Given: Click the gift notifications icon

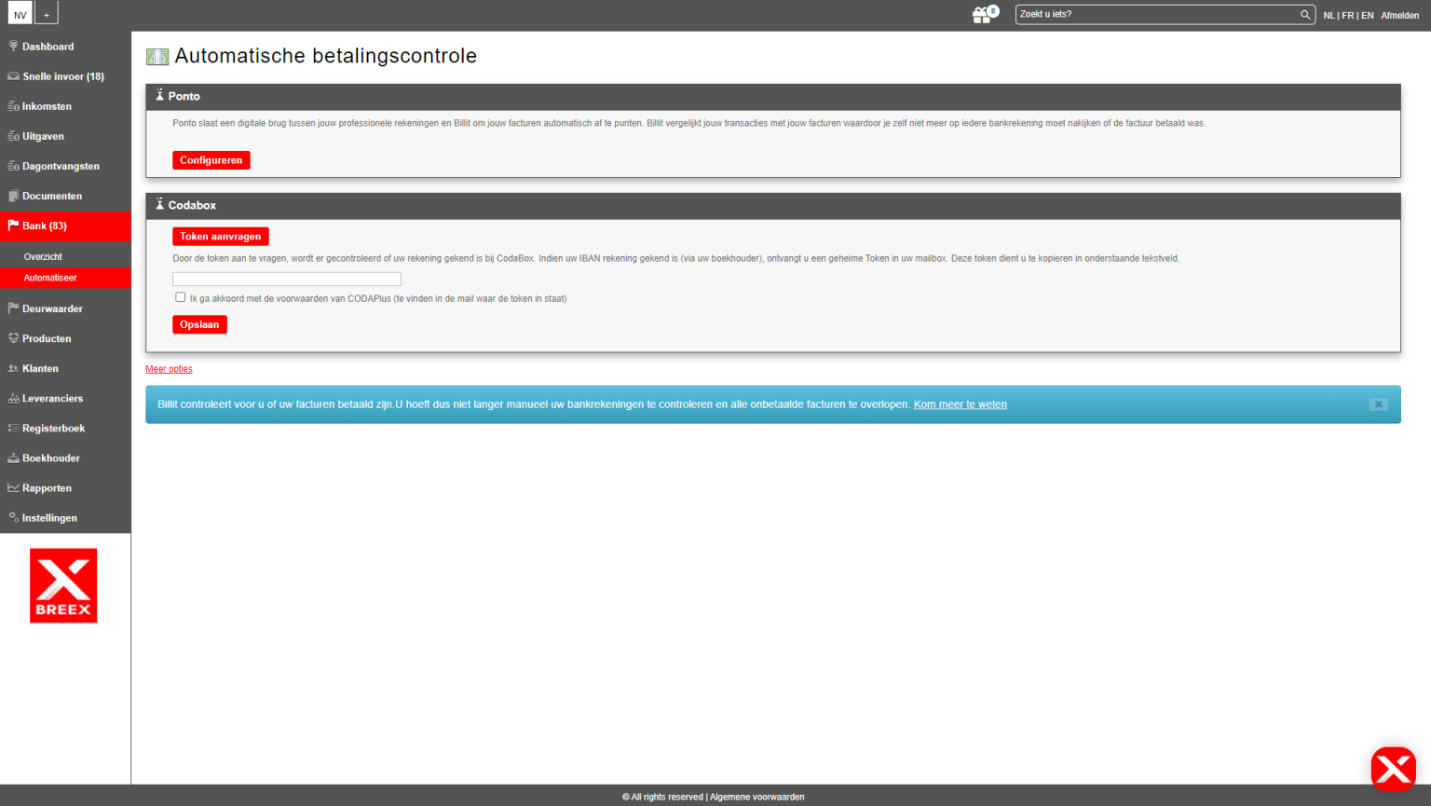Looking at the screenshot, I should (x=983, y=15).
